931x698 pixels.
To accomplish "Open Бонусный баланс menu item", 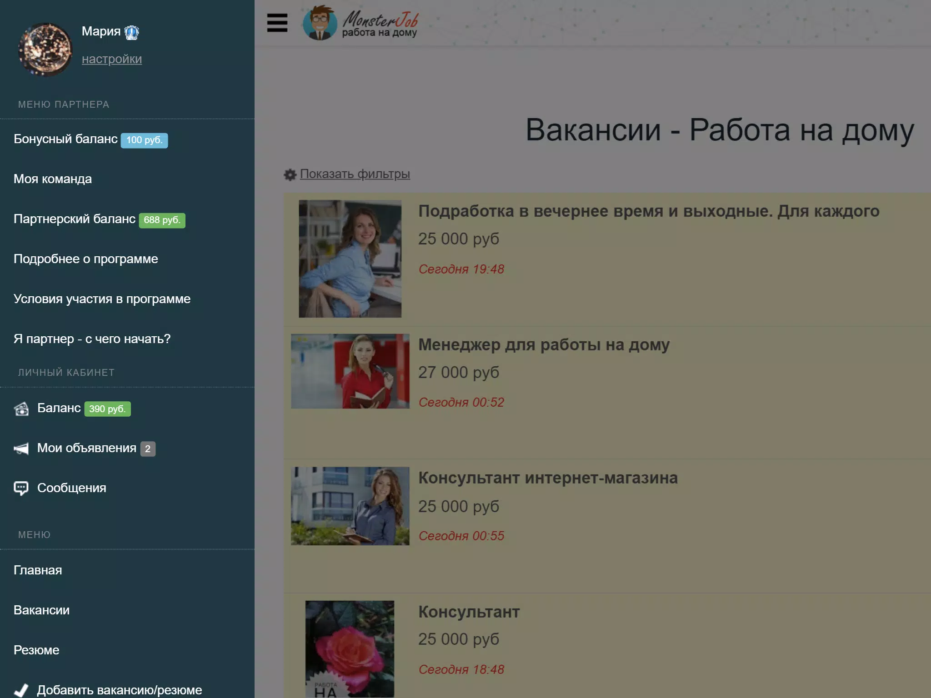I will tap(65, 139).
